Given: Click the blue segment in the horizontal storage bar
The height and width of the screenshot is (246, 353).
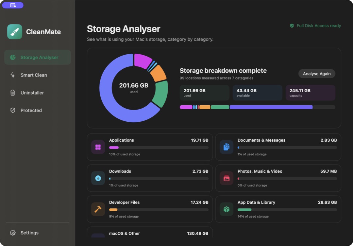Looking at the screenshot, I should point(271,107).
